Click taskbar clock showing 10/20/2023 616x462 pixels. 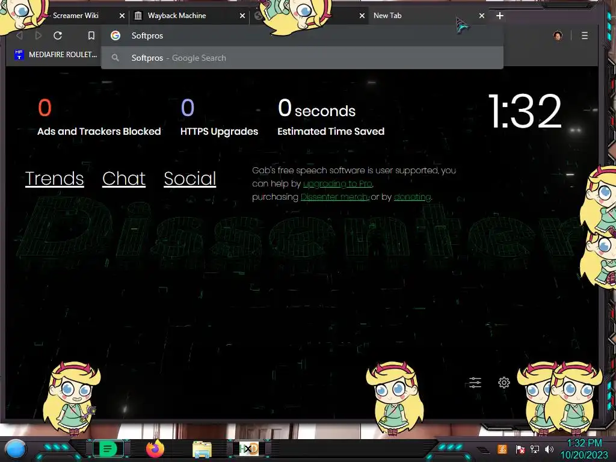pyautogui.click(x=584, y=449)
